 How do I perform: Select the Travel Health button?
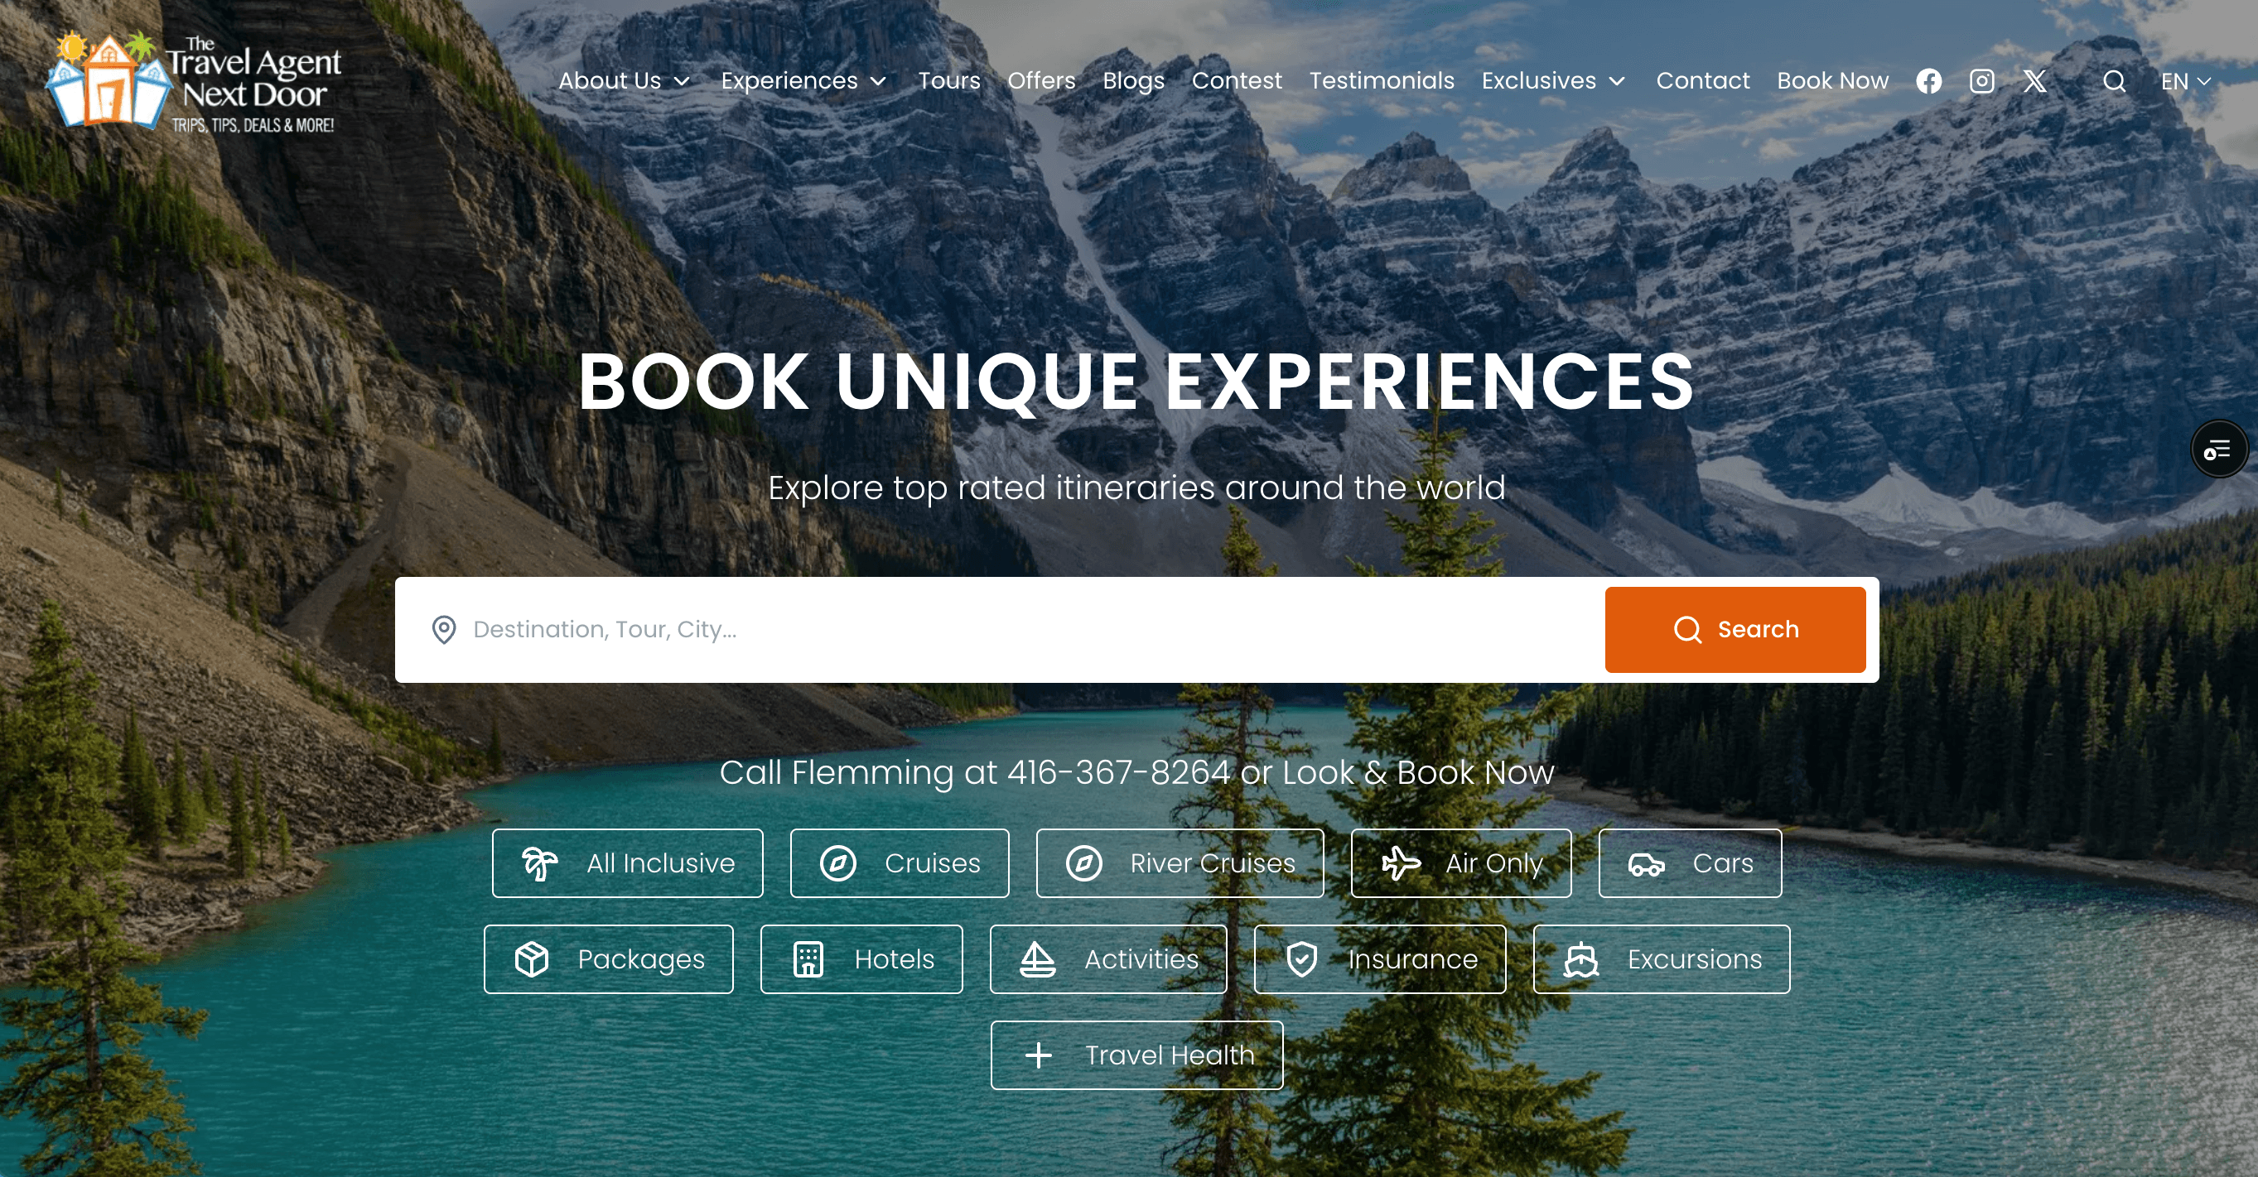[1136, 1055]
